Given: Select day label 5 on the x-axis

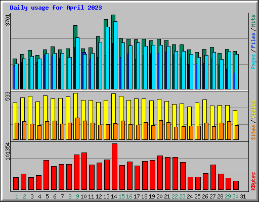Looking at the screenshot, I should [47, 196].
